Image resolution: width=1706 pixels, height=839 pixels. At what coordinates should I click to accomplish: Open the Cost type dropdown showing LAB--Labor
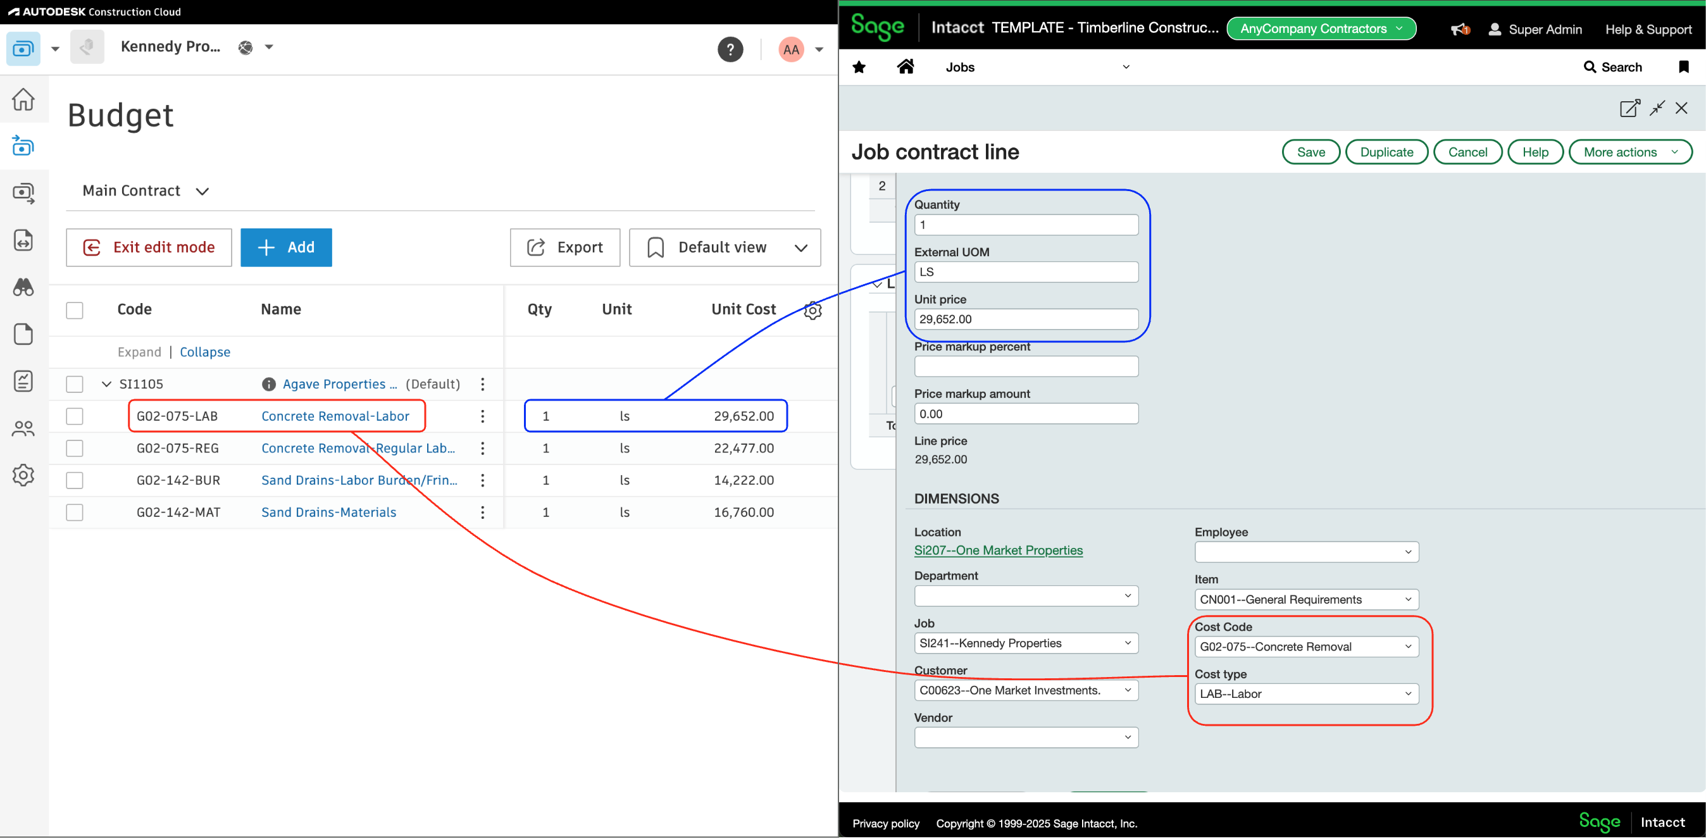pyautogui.click(x=1305, y=693)
